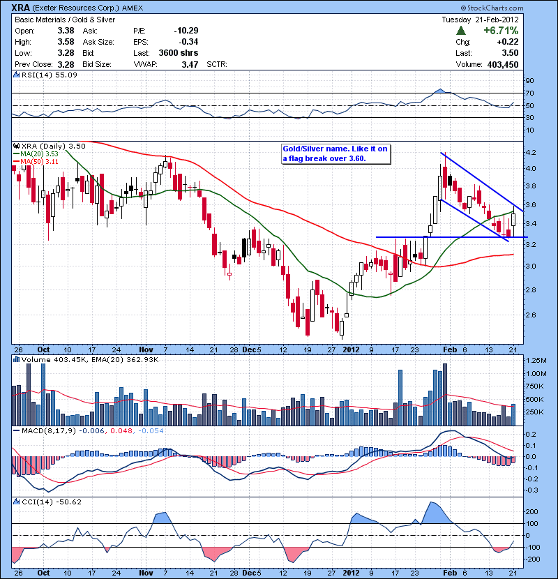The width and height of the screenshot is (558, 579).
Task: Click the 70 level on the RSI axis
Action: tap(529, 93)
